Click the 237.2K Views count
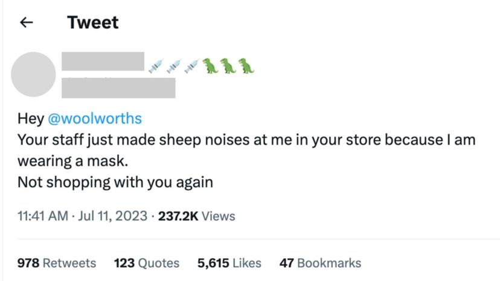Screen dimensions: 500x281 pos(196,216)
